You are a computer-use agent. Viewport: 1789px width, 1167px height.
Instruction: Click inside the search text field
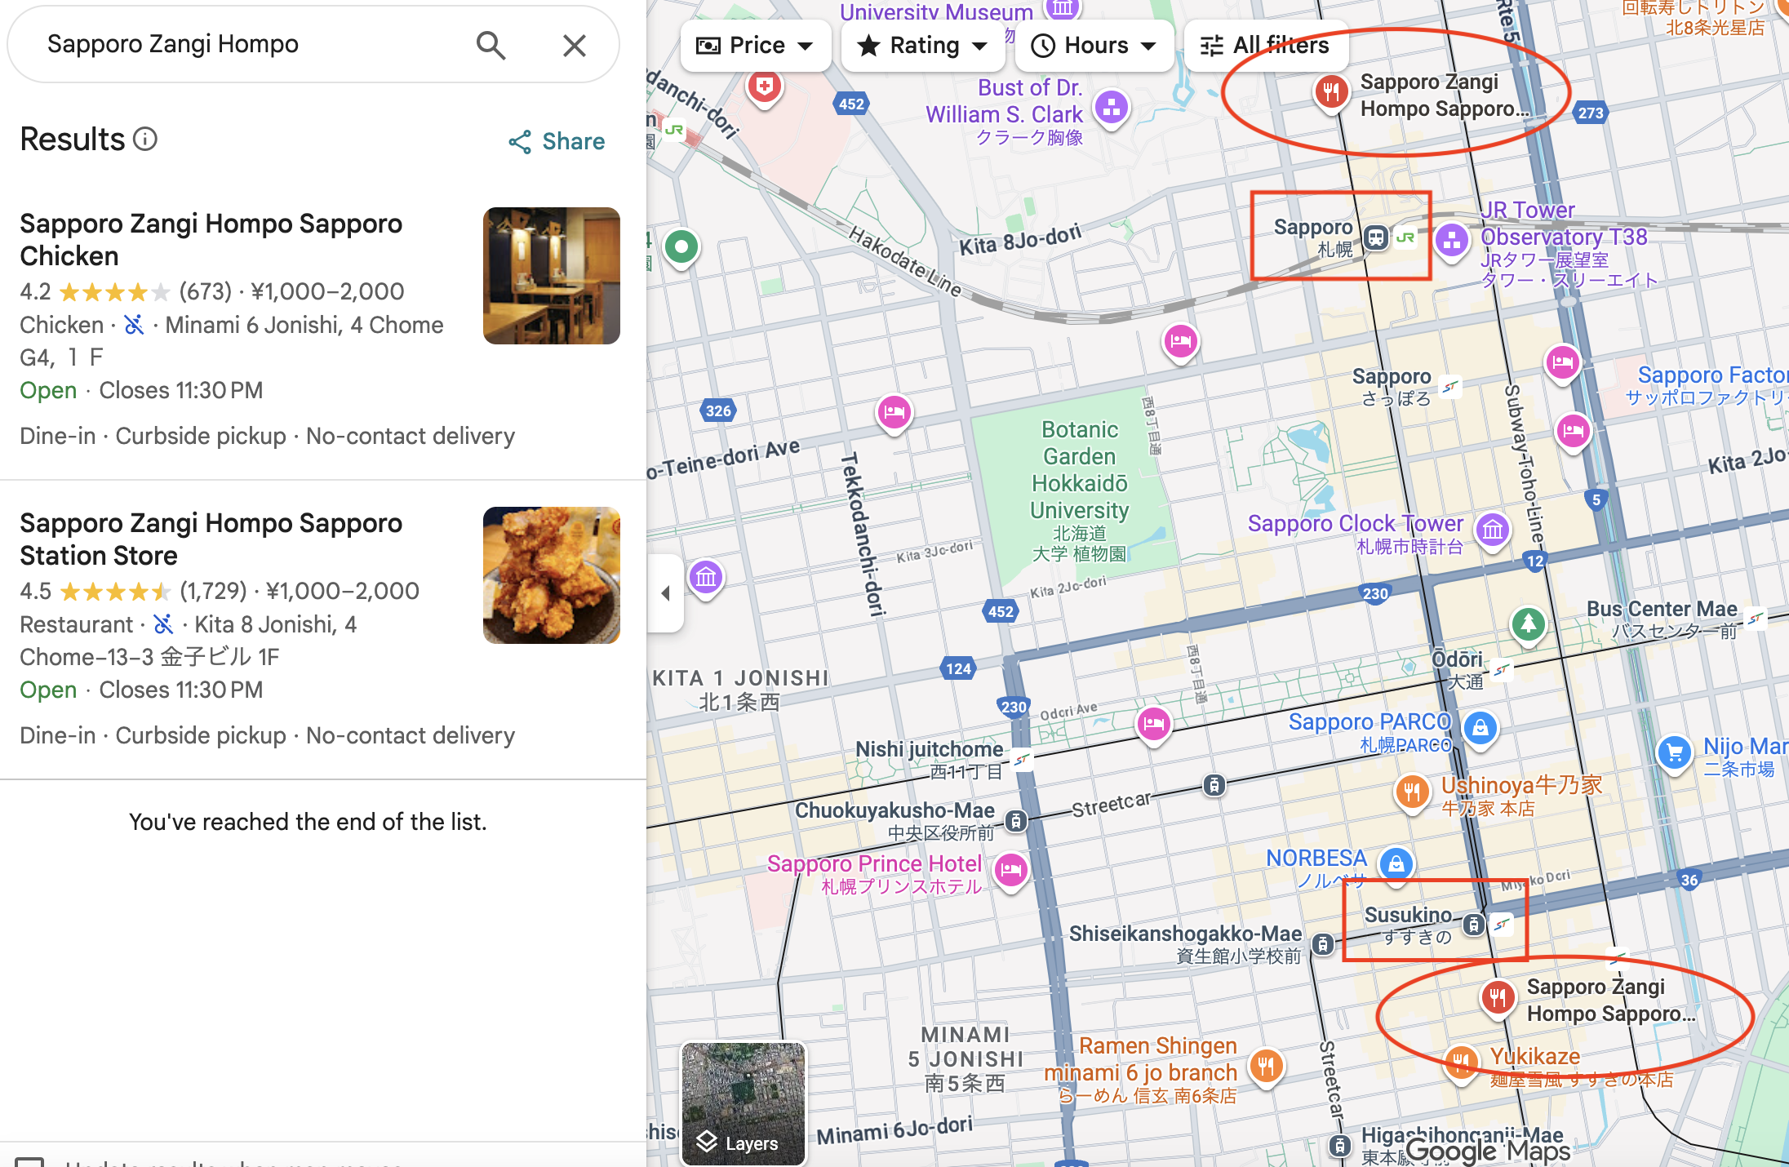pos(245,45)
